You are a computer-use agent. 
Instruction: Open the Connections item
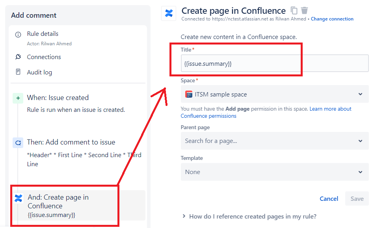[44, 57]
